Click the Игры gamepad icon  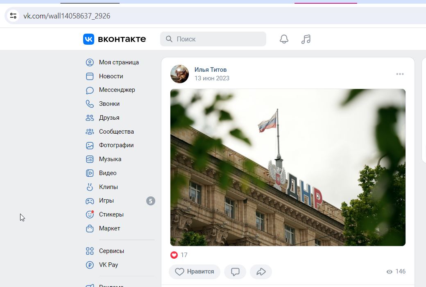[x=90, y=201]
